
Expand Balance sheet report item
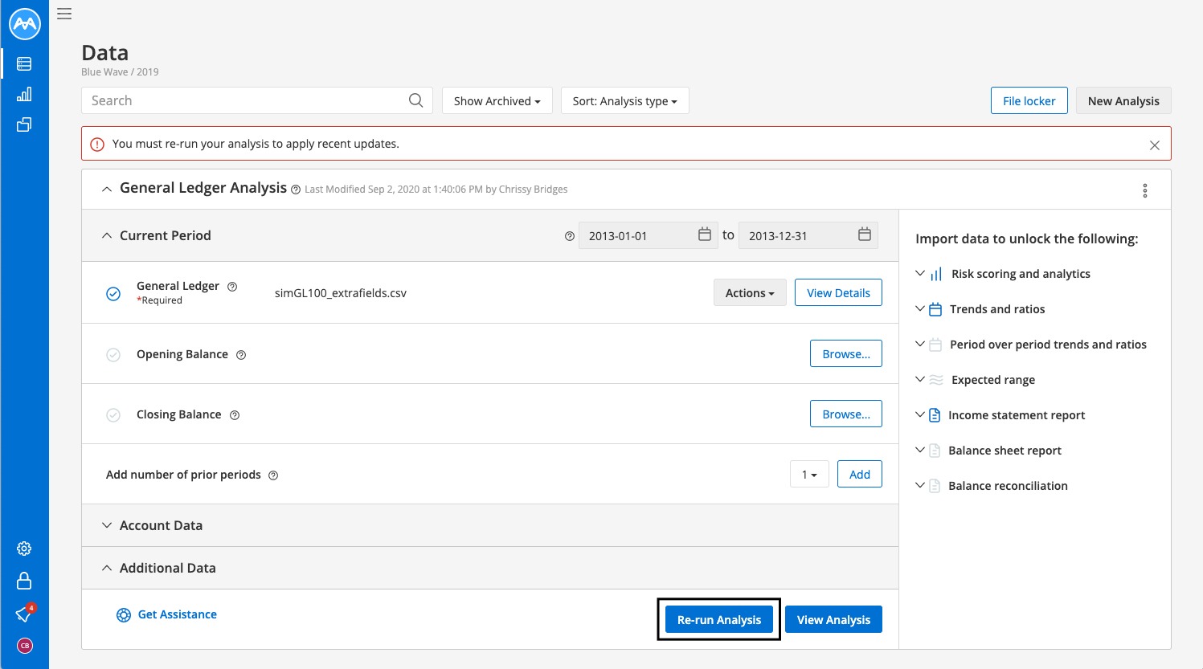point(921,450)
